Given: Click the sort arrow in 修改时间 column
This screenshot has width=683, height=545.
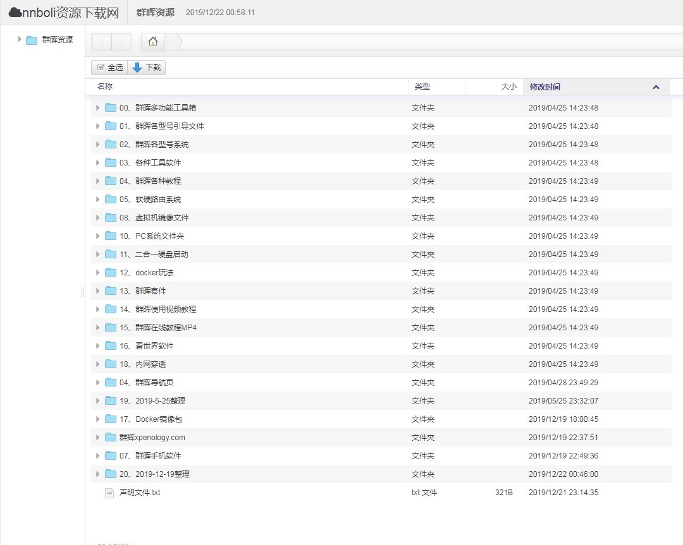Looking at the screenshot, I should tap(656, 87).
